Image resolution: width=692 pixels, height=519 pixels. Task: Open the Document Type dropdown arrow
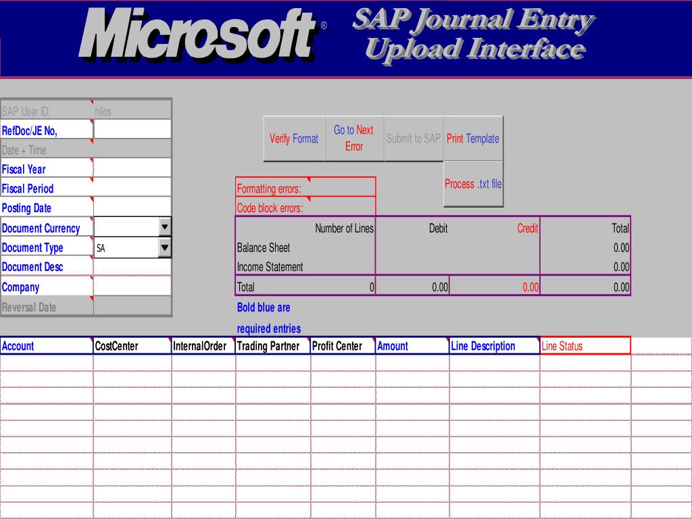pos(165,247)
